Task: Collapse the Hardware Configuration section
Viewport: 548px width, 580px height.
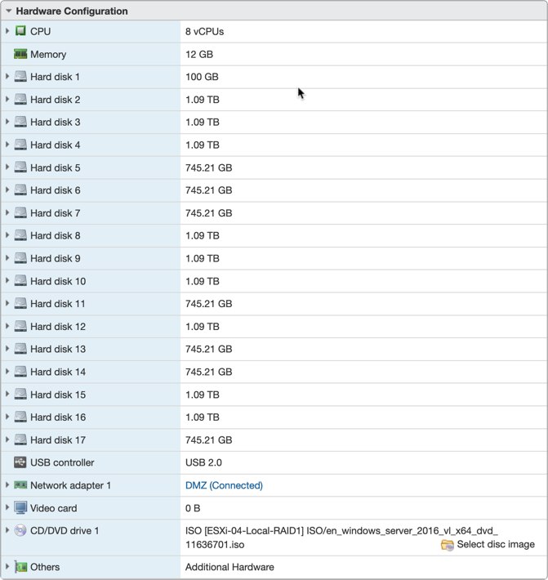Action: coord(8,11)
